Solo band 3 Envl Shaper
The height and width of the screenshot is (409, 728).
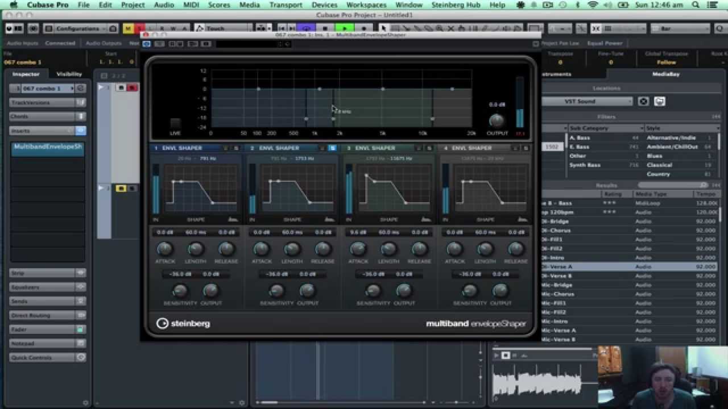(x=429, y=148)
